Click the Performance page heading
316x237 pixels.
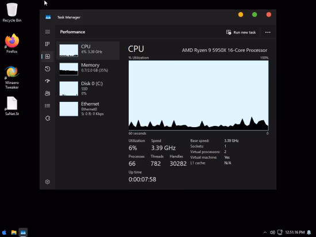(72, 32)
